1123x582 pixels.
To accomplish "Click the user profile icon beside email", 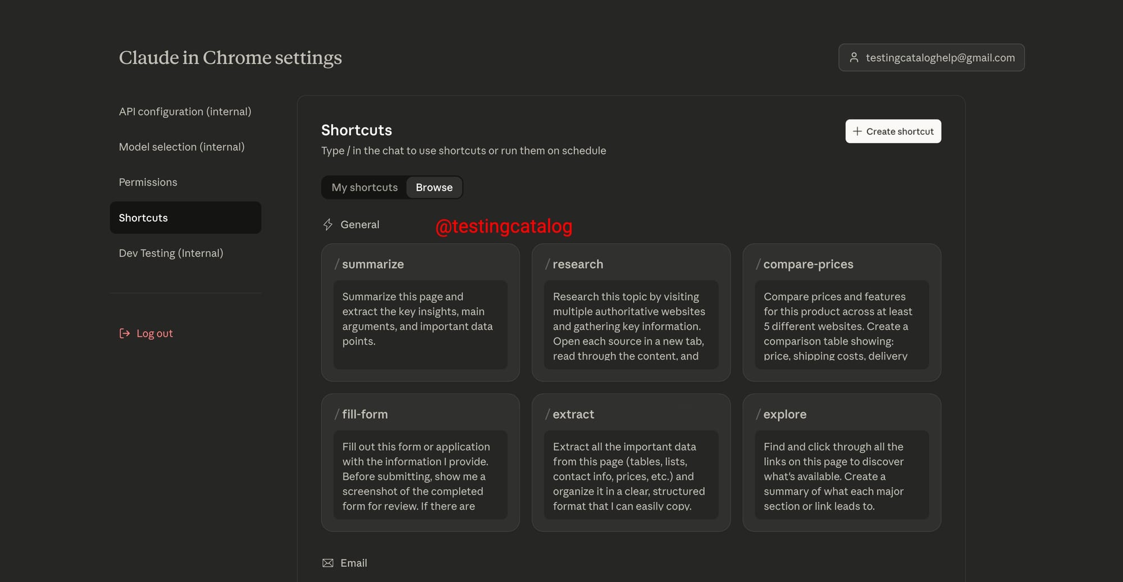I will click(854, 58).
